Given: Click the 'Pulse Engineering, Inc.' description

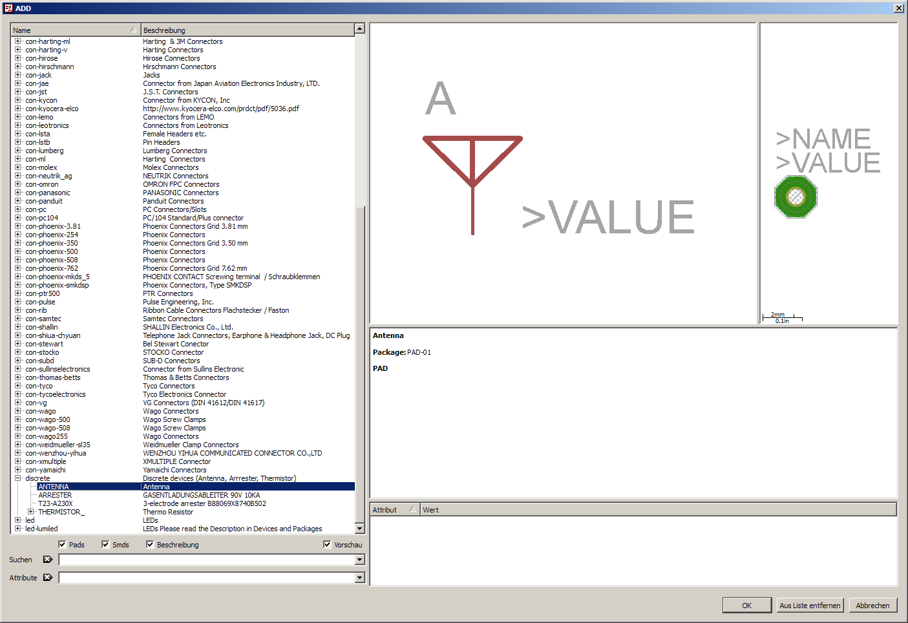Looking at the screenshot, I should point(178,302).
